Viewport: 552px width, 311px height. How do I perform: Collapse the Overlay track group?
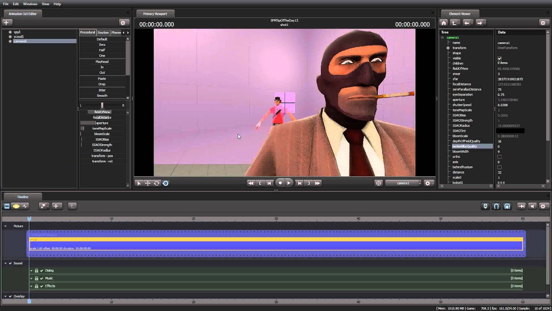(x=6, y=296)
